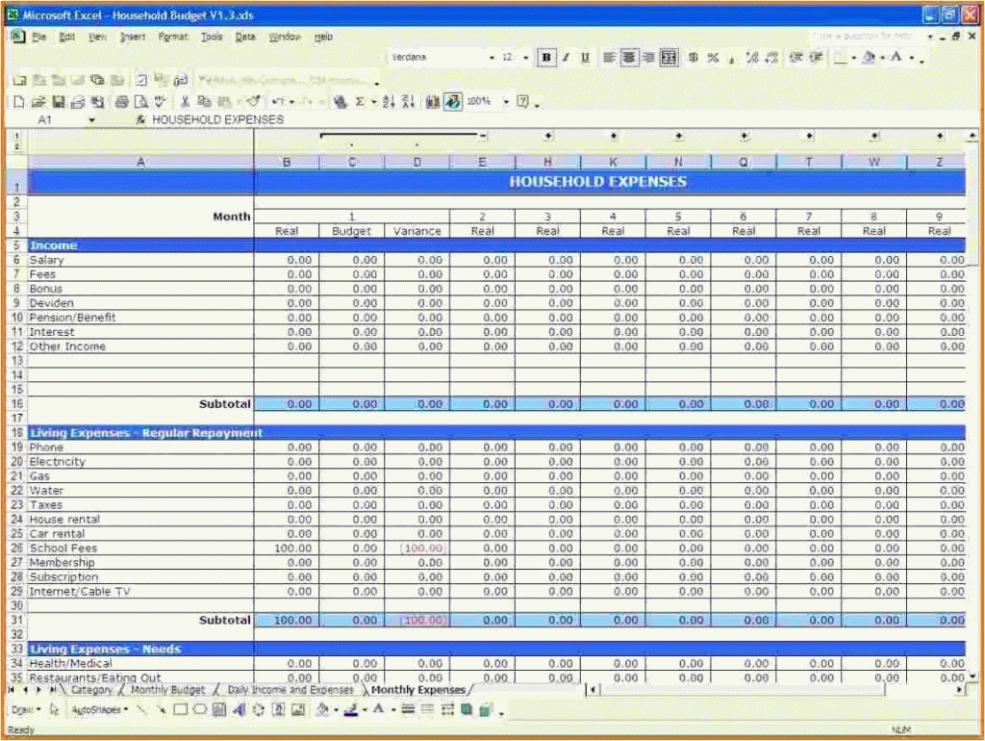
Task: Toggle bold formatting on selected cell
Action: coord(545,56)
